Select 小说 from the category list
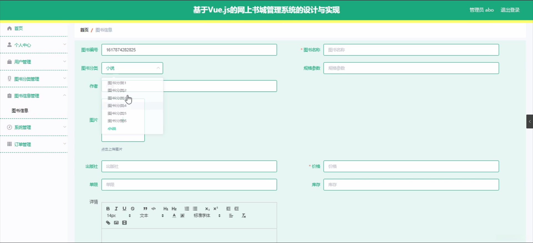Viewport: 533px width, 243px height. click(132, 128)
